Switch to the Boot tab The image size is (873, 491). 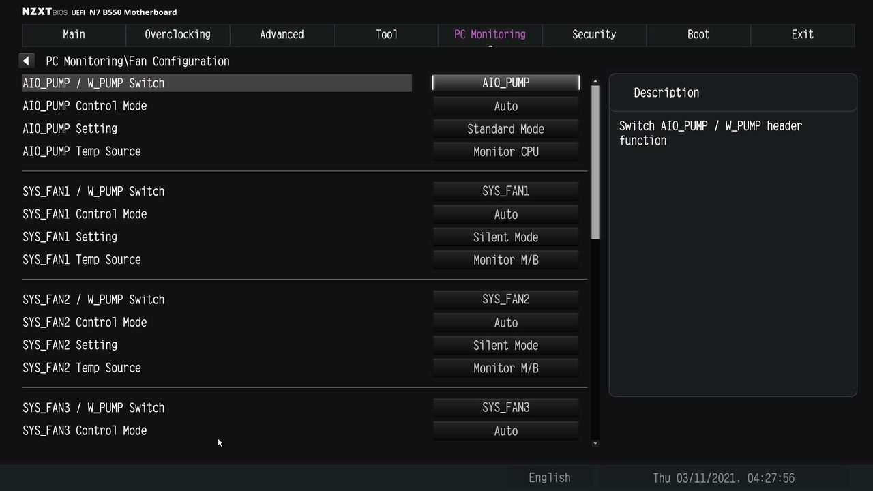[698, 35]
